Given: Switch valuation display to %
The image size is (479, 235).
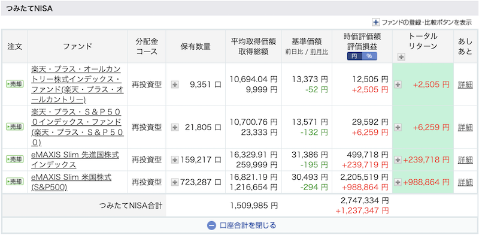Looking at the screenshot, I should (369, 56).
